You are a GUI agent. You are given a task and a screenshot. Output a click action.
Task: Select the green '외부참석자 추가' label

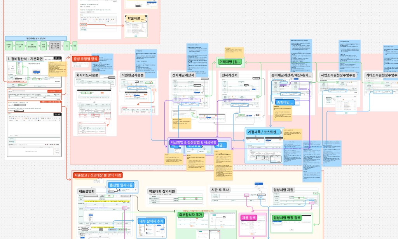[x=190, y=215]
